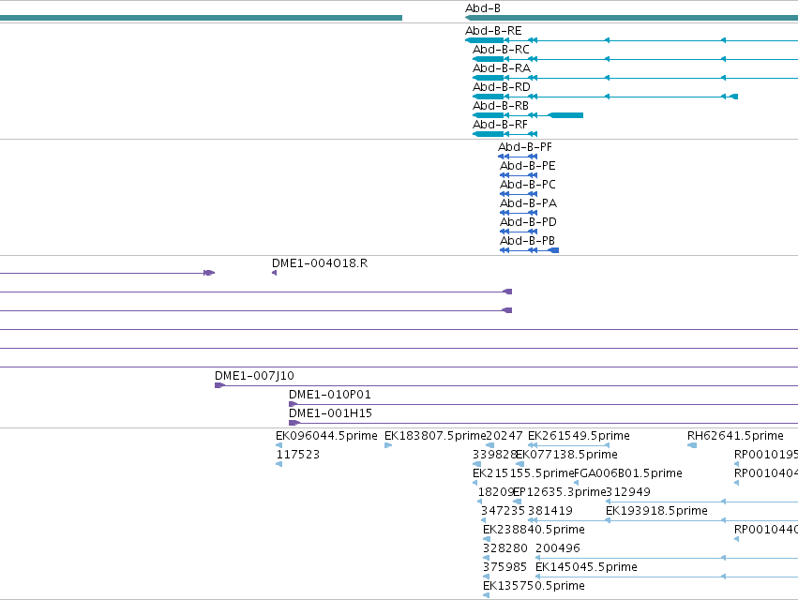This screenshot has width=798, height=600.
Task: Select the Abd-B-RE transcript label
Action: [493, 31]
